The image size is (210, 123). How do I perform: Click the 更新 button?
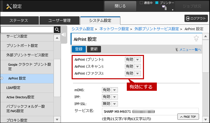coord(94,49)
